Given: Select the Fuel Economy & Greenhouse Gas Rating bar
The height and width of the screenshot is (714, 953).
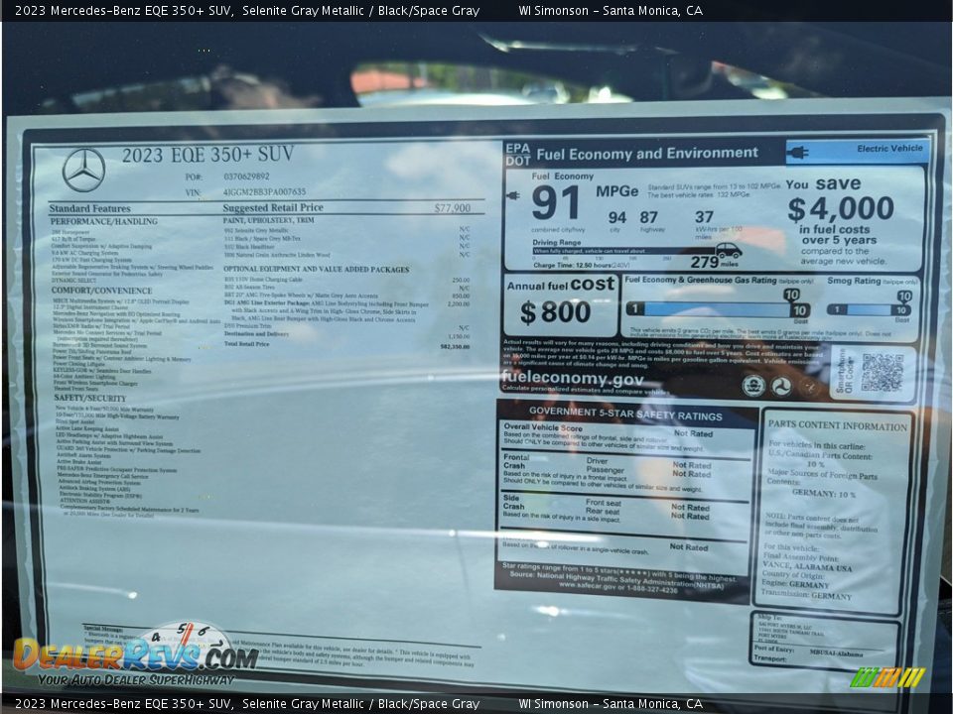Looking at the screenshot, I should point(719,309).
